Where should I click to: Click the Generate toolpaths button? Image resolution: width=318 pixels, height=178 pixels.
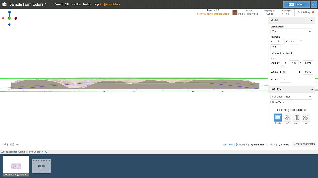tap(304, 144)
